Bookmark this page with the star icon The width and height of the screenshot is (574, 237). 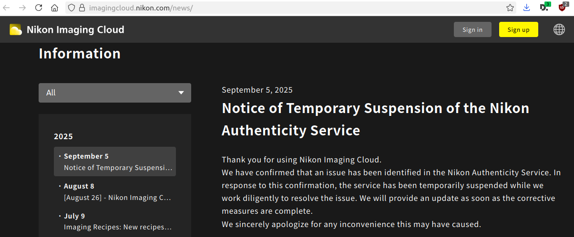click(x=510, y=8)
